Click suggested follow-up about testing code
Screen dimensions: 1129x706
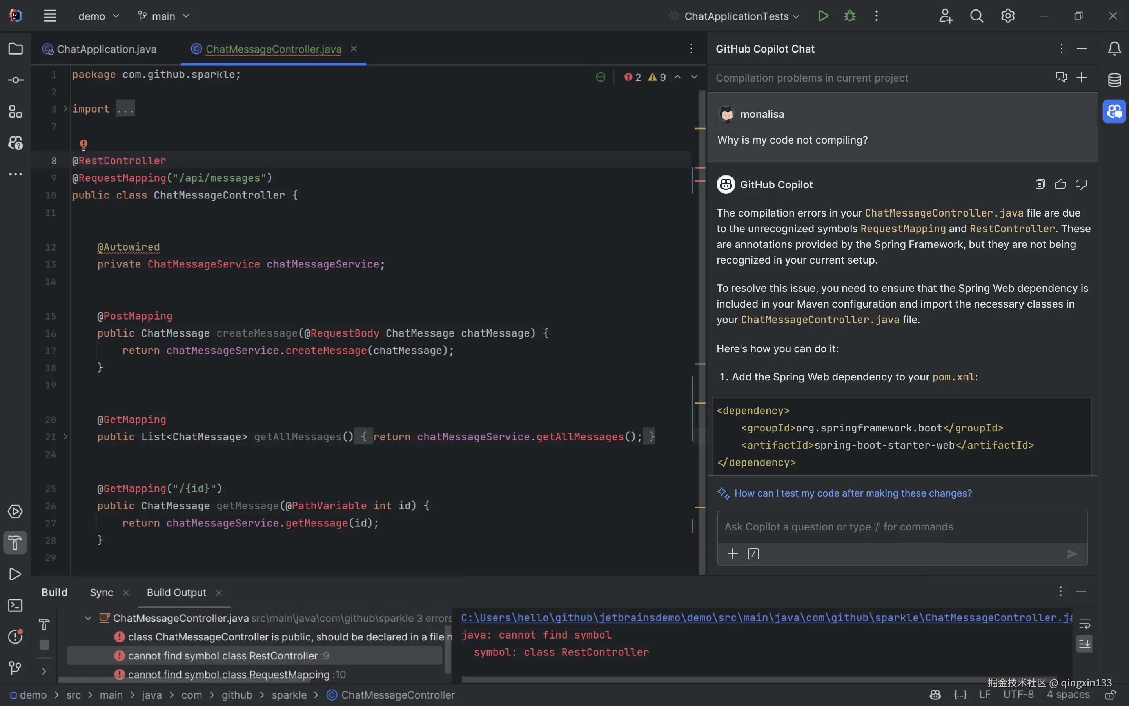[x=852, y=493]
